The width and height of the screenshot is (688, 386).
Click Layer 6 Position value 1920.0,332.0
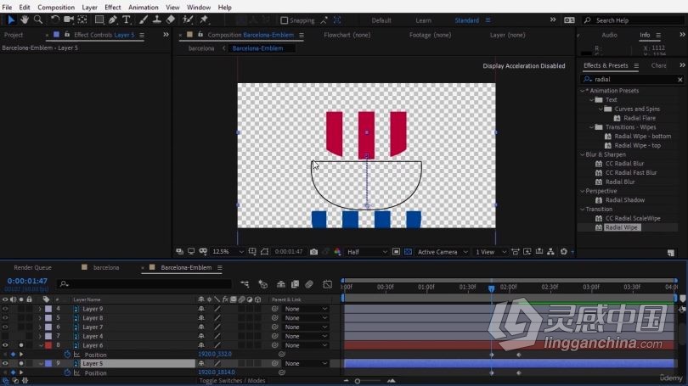click(215, 354)
